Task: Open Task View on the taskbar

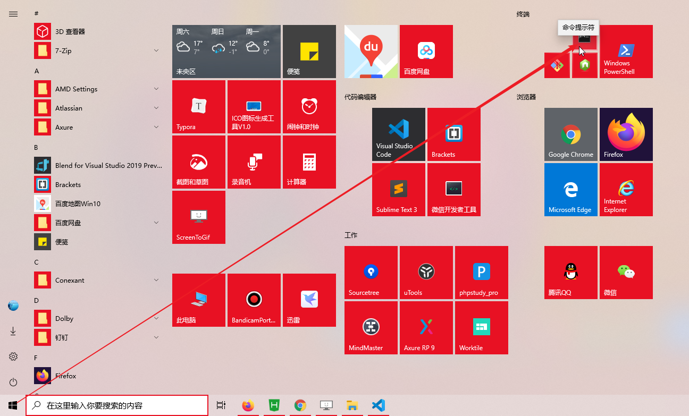Action: (x=221, y=405)
